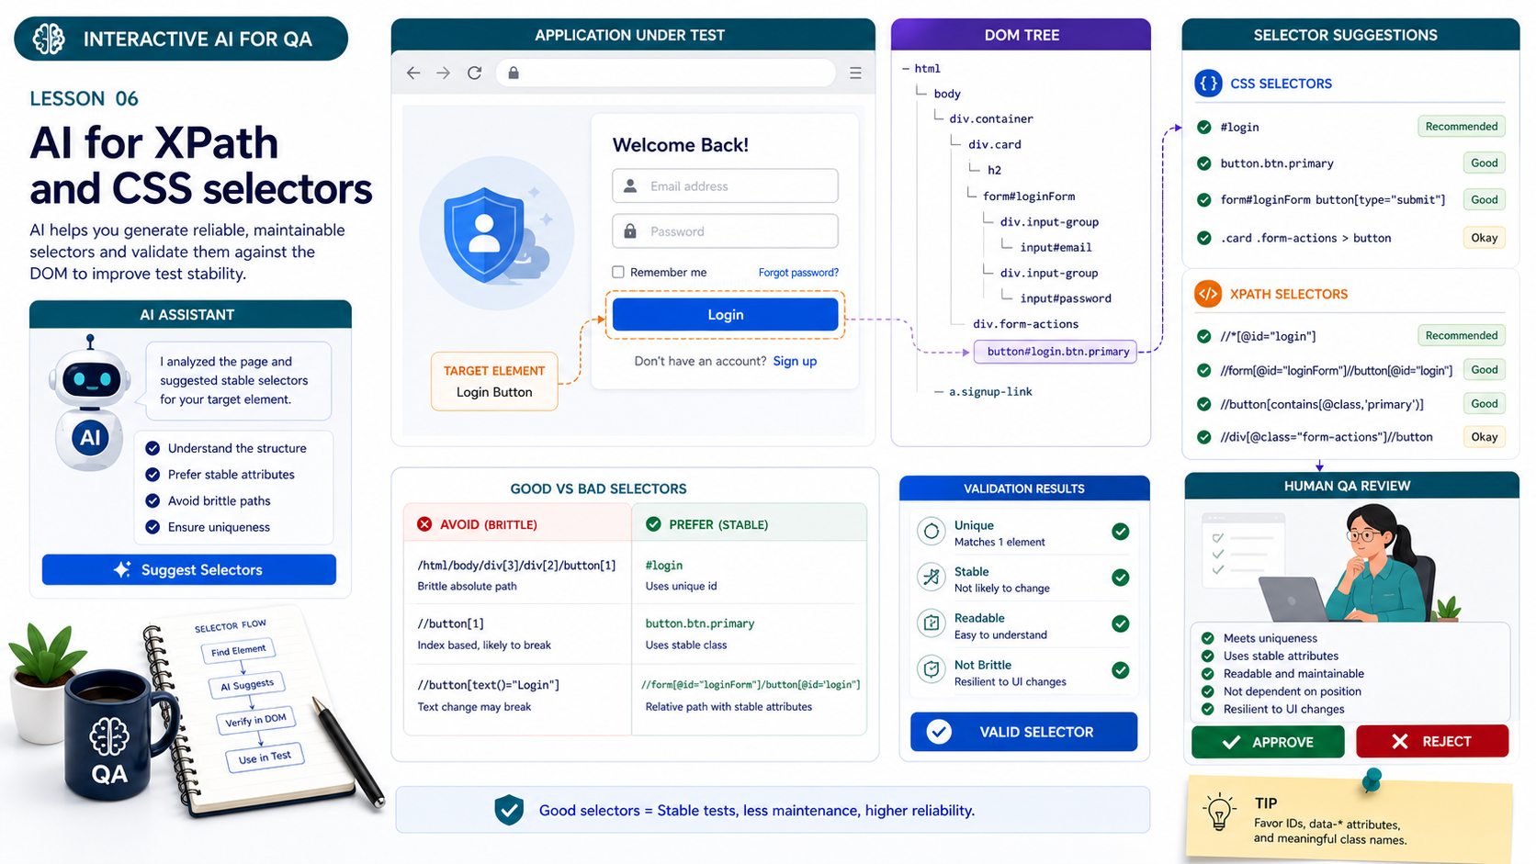Click the Readable validation icon

932,623
